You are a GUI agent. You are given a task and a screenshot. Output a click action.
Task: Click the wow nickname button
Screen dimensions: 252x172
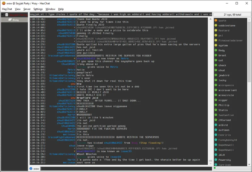click(36, 169)
